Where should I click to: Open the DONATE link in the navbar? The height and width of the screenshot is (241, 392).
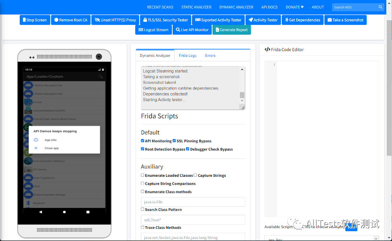click(x=295, y=7)
